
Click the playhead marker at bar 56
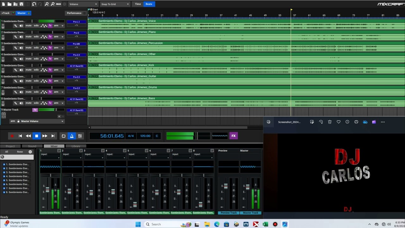tap(291, 10)
